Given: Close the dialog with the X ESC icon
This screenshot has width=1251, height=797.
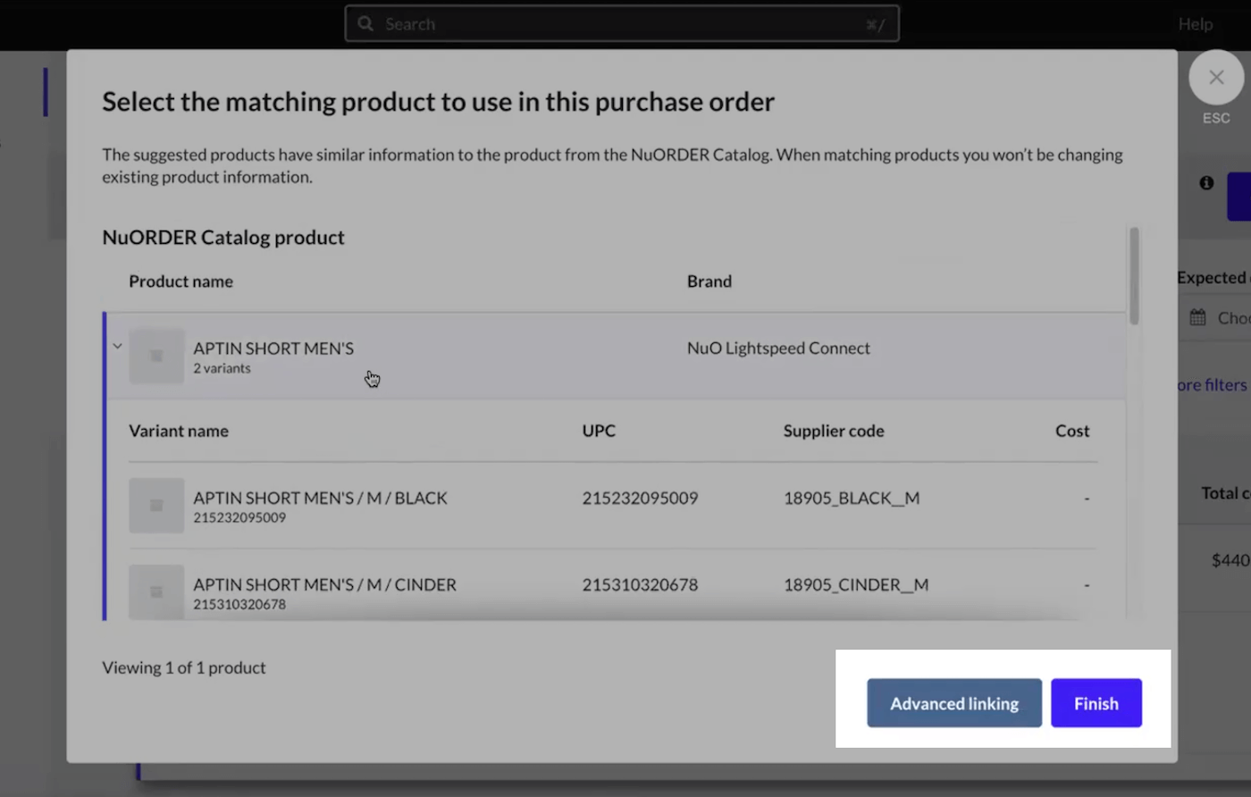Looking at the screenshot, I should (1216, 77).
